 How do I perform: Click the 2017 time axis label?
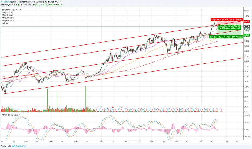point(201,142)
